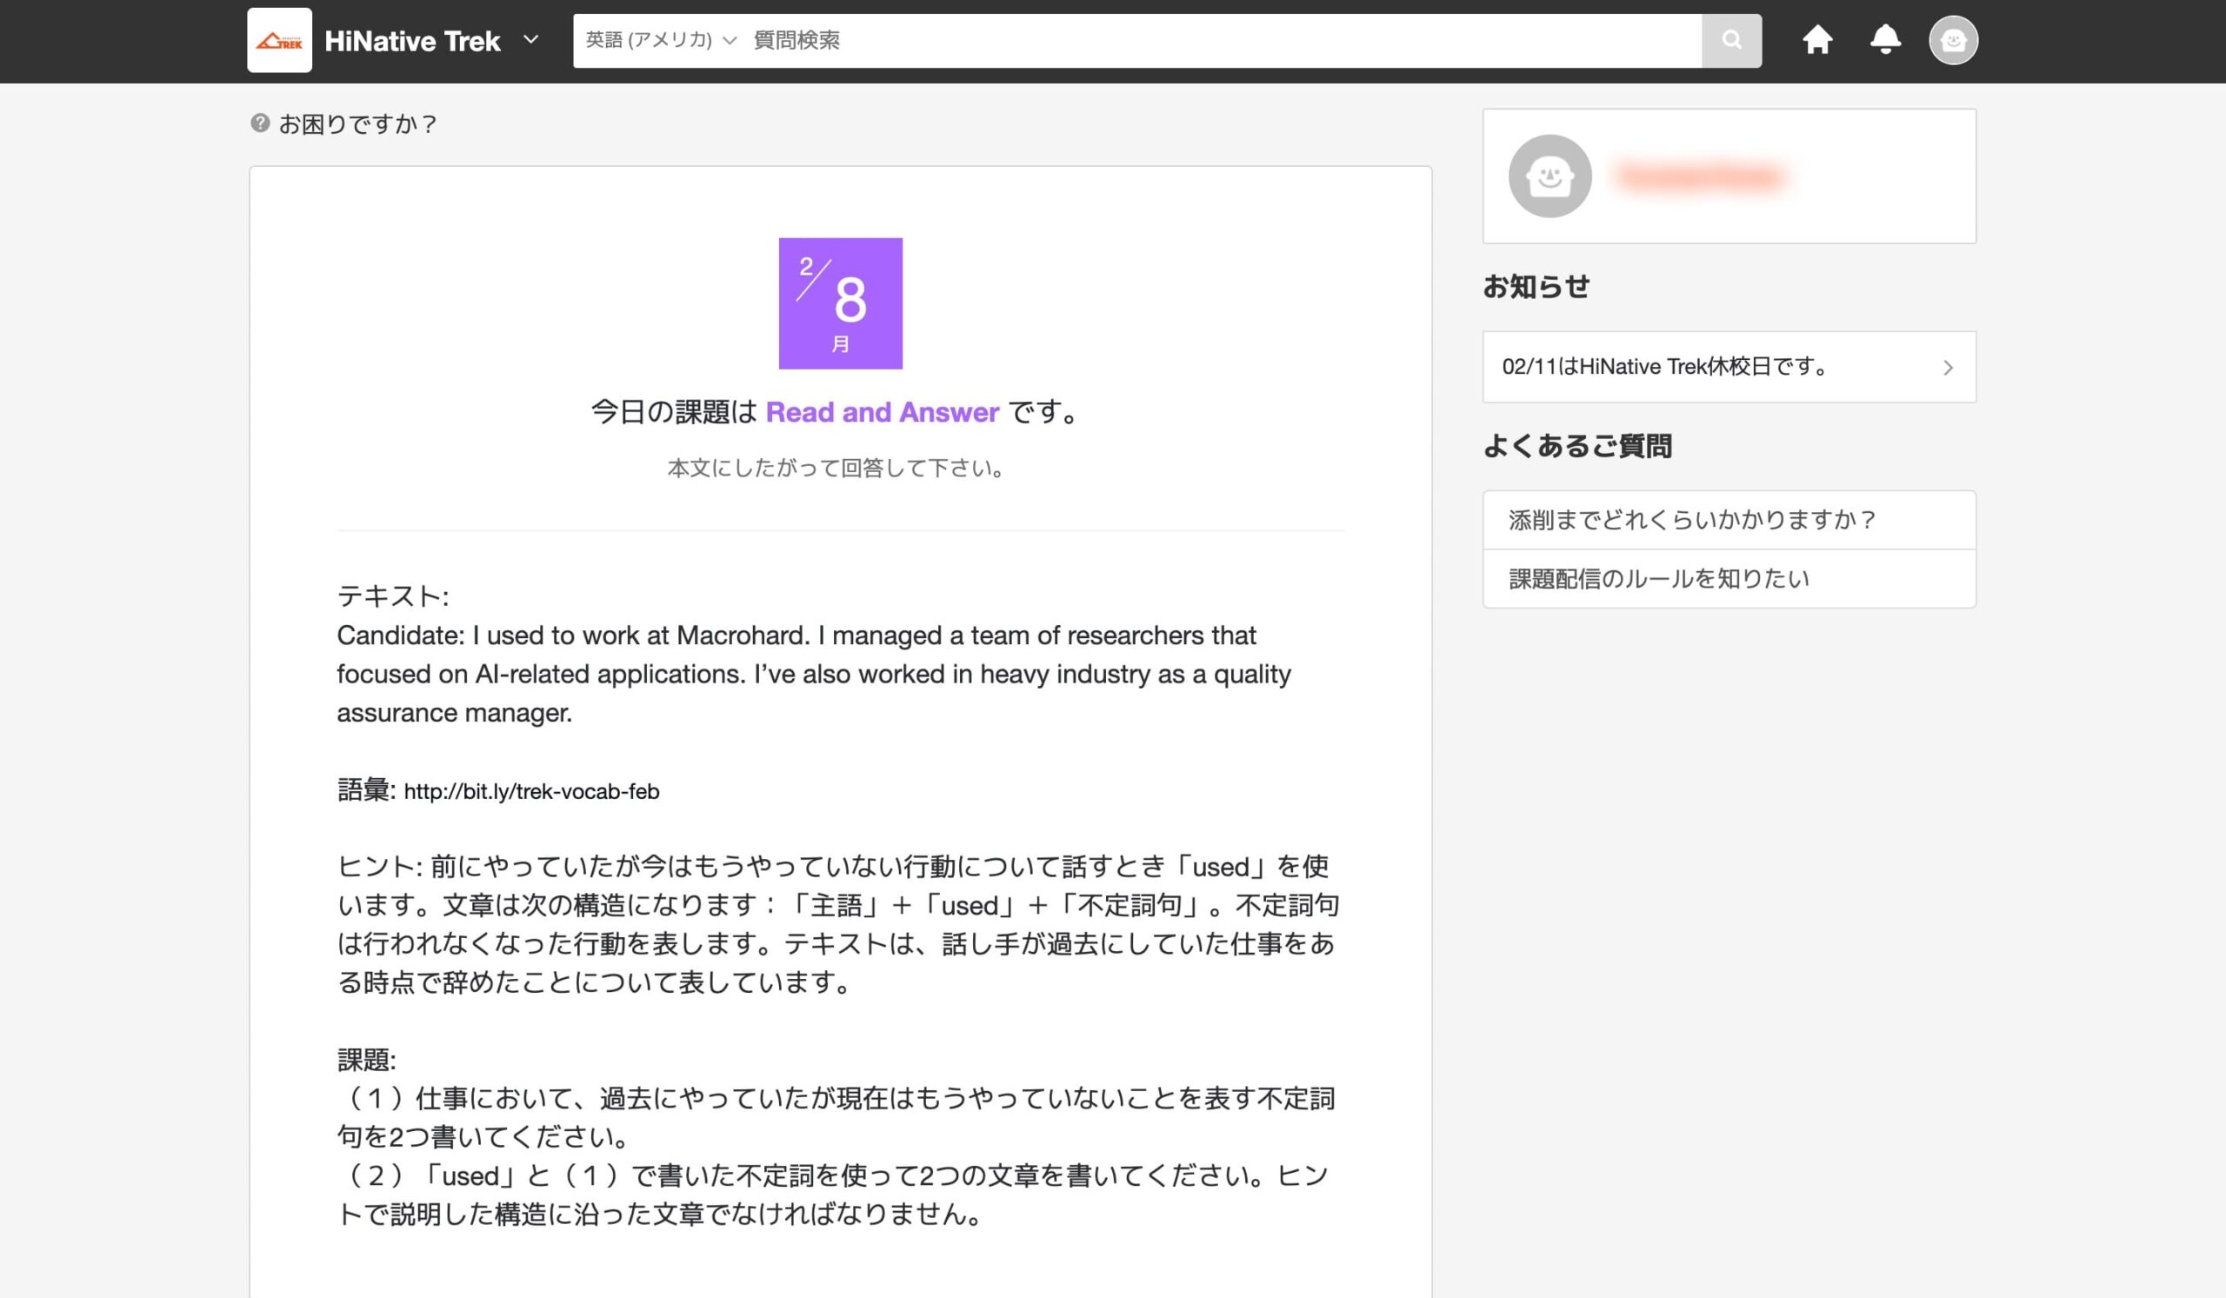The width and height of the screenshot is (2226, 1298).
Task: Click the HiNative Trek title text
Action: pos(412,41)
